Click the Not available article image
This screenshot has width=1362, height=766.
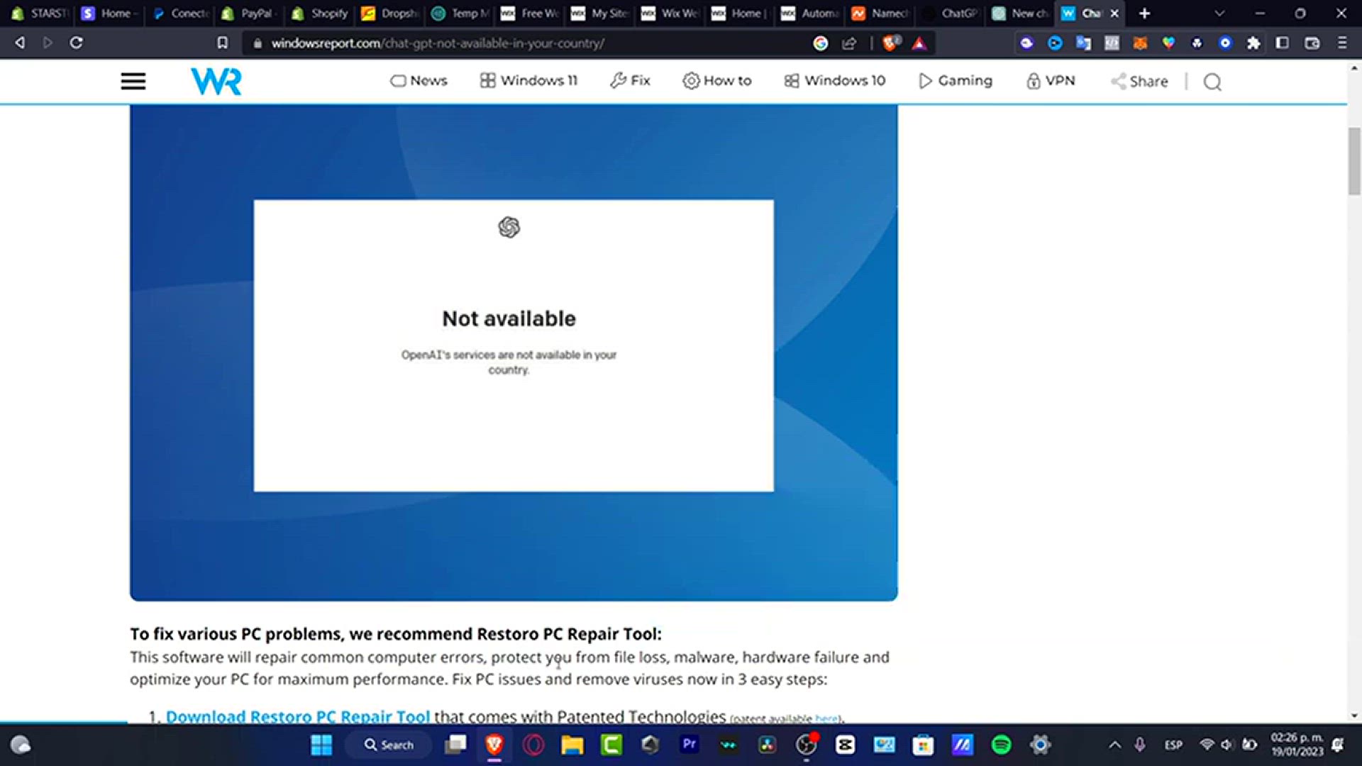pos(514,353)
